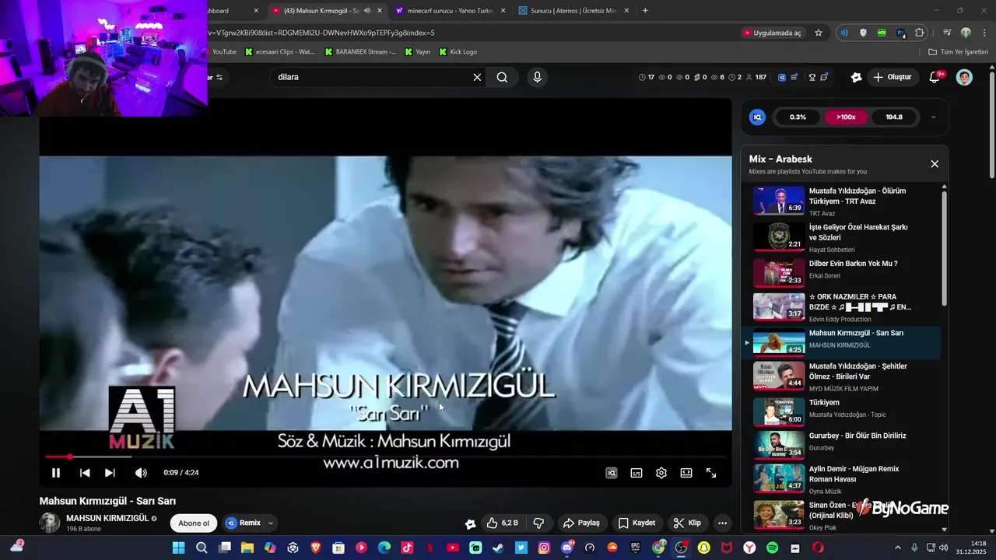Open YouTube notifications bell
996x560 pixels.
point(935,77)
